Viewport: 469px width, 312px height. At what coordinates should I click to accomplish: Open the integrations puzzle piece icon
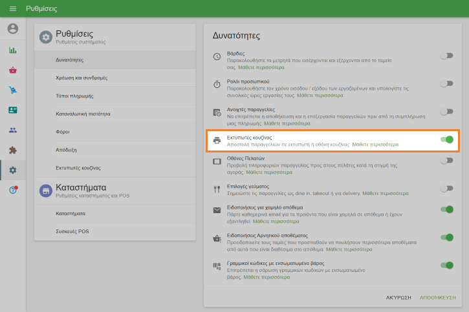pyautogui.click(x=13, y=151)
